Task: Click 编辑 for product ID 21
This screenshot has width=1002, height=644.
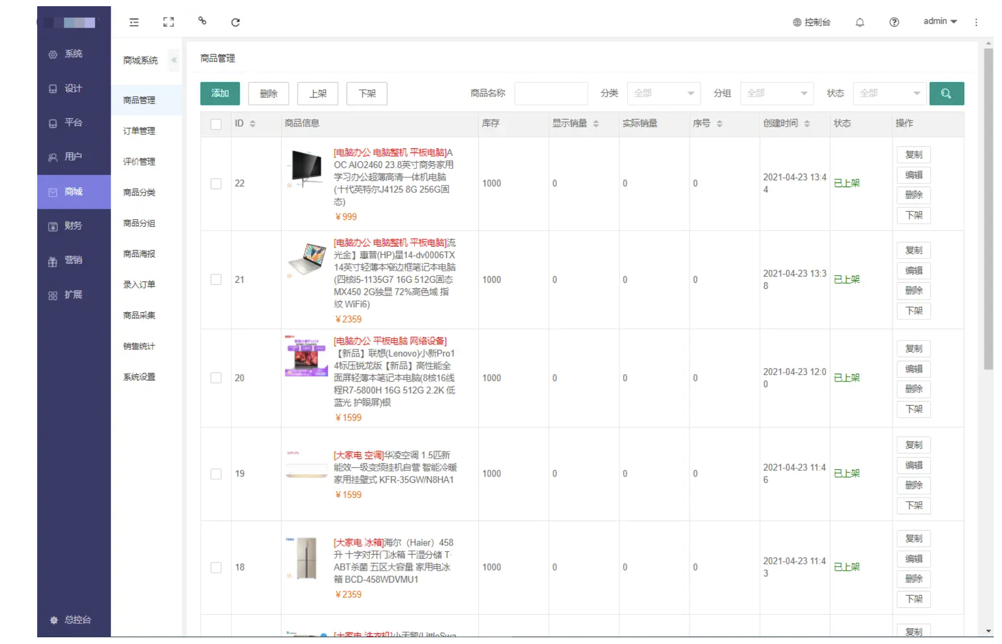Action: pyautogui.click(x=914, y=271)
